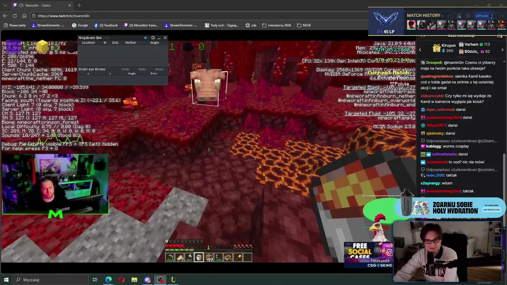
Task: Open Discord from taskbar
Action: click(x=147, y=280)
